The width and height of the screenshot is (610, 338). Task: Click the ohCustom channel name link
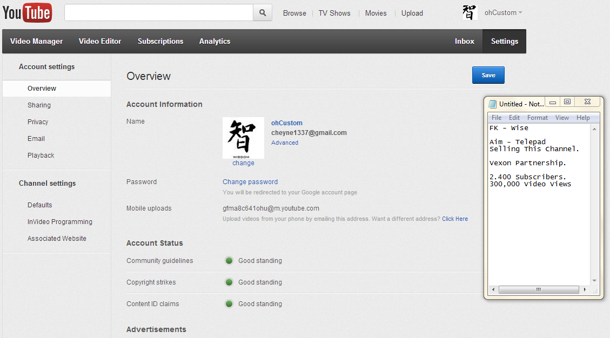click(x=287, y=123)
